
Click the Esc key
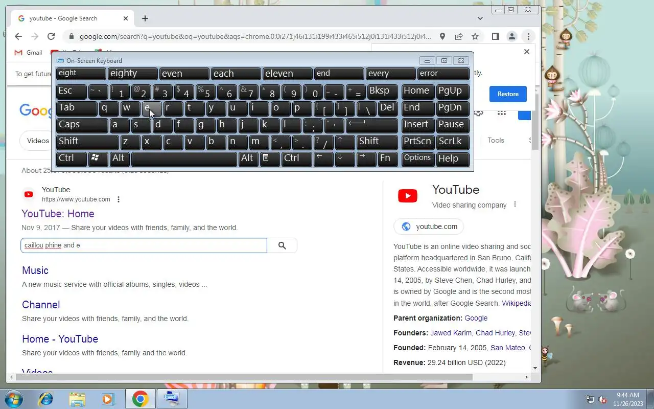72,91
